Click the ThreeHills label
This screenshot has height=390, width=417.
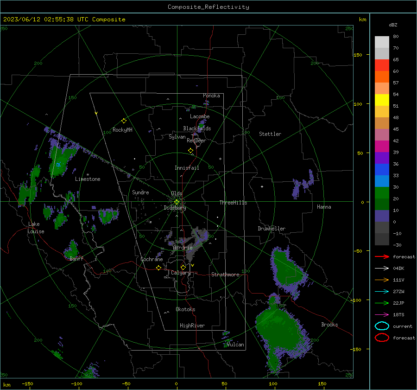coord(233,203)
